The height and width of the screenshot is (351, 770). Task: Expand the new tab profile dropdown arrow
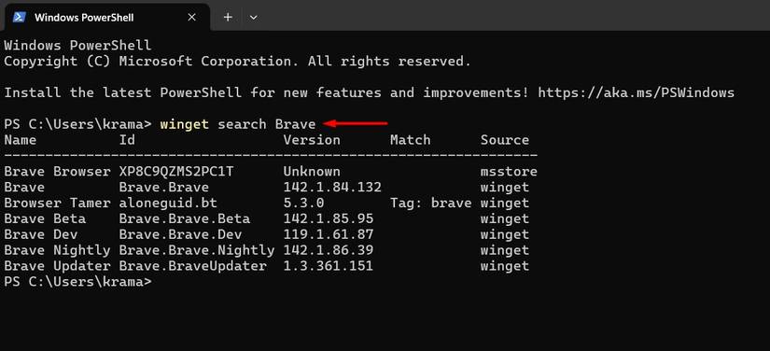coord(253,17)
